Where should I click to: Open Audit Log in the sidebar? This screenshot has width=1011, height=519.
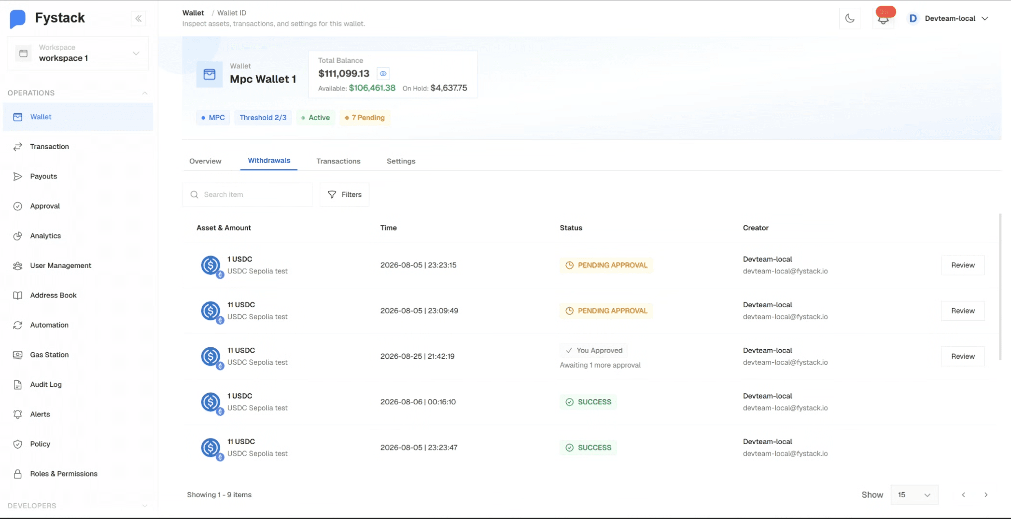(x=78, y=384)
